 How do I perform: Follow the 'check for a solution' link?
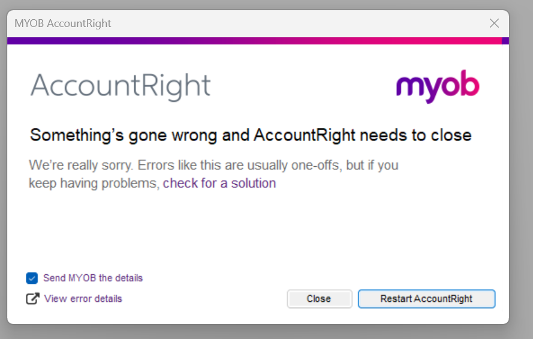point(219,183)
